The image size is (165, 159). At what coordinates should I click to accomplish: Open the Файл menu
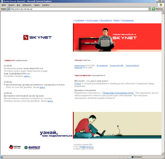click(x=4, y=5)
